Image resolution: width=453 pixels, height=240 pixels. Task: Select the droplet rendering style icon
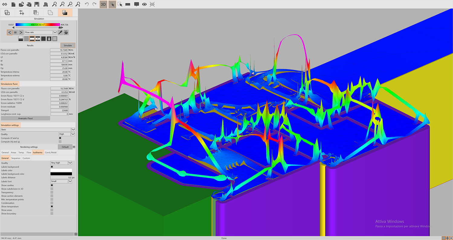tap(49, 39)
